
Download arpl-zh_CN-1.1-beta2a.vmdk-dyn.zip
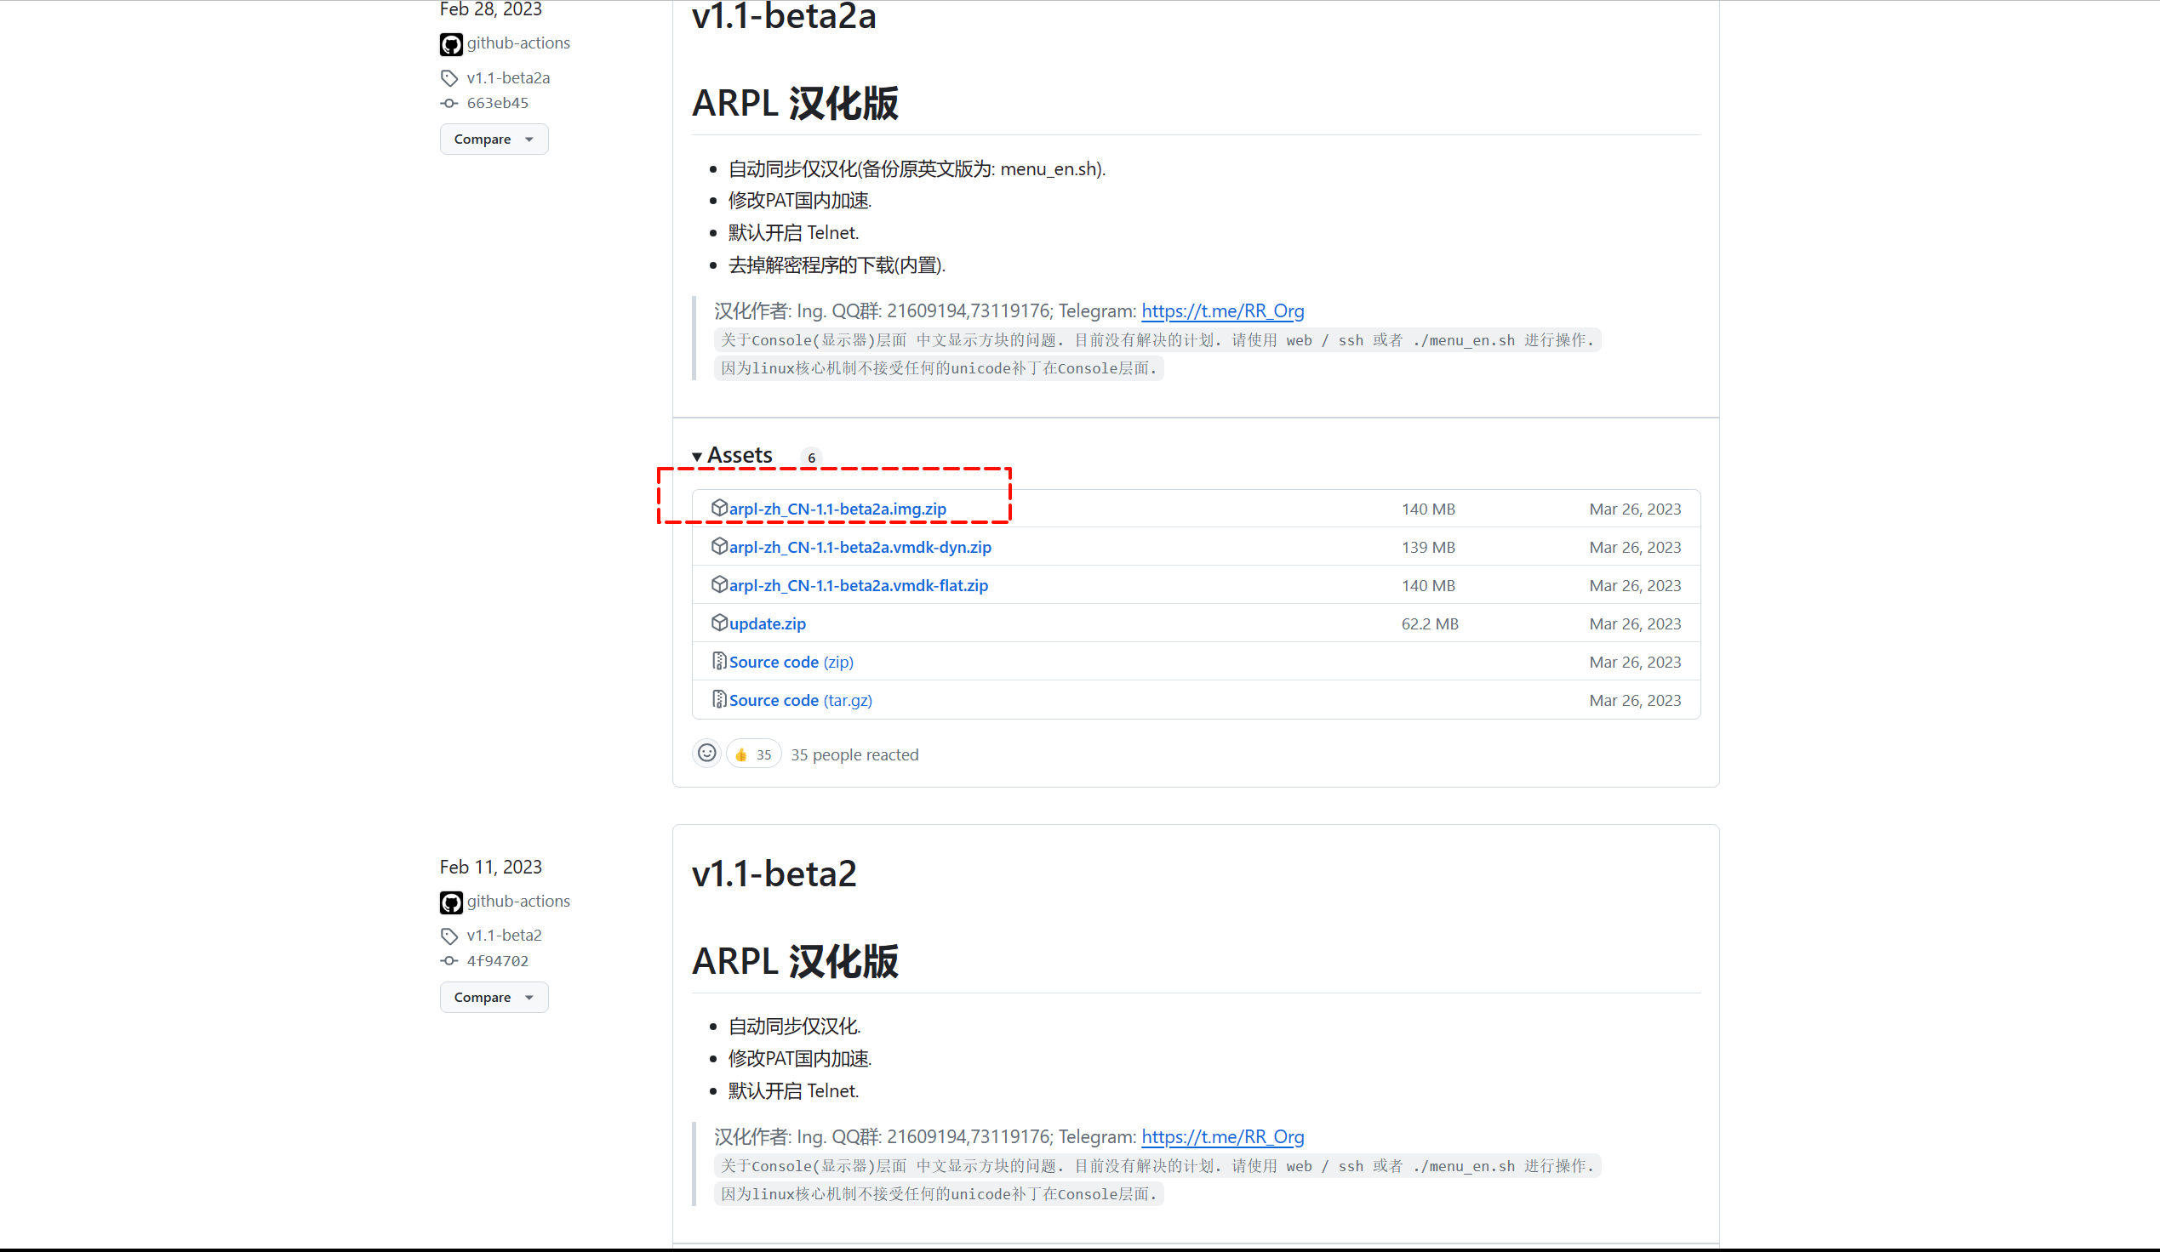pyautogui.click(x=860, y=547)
